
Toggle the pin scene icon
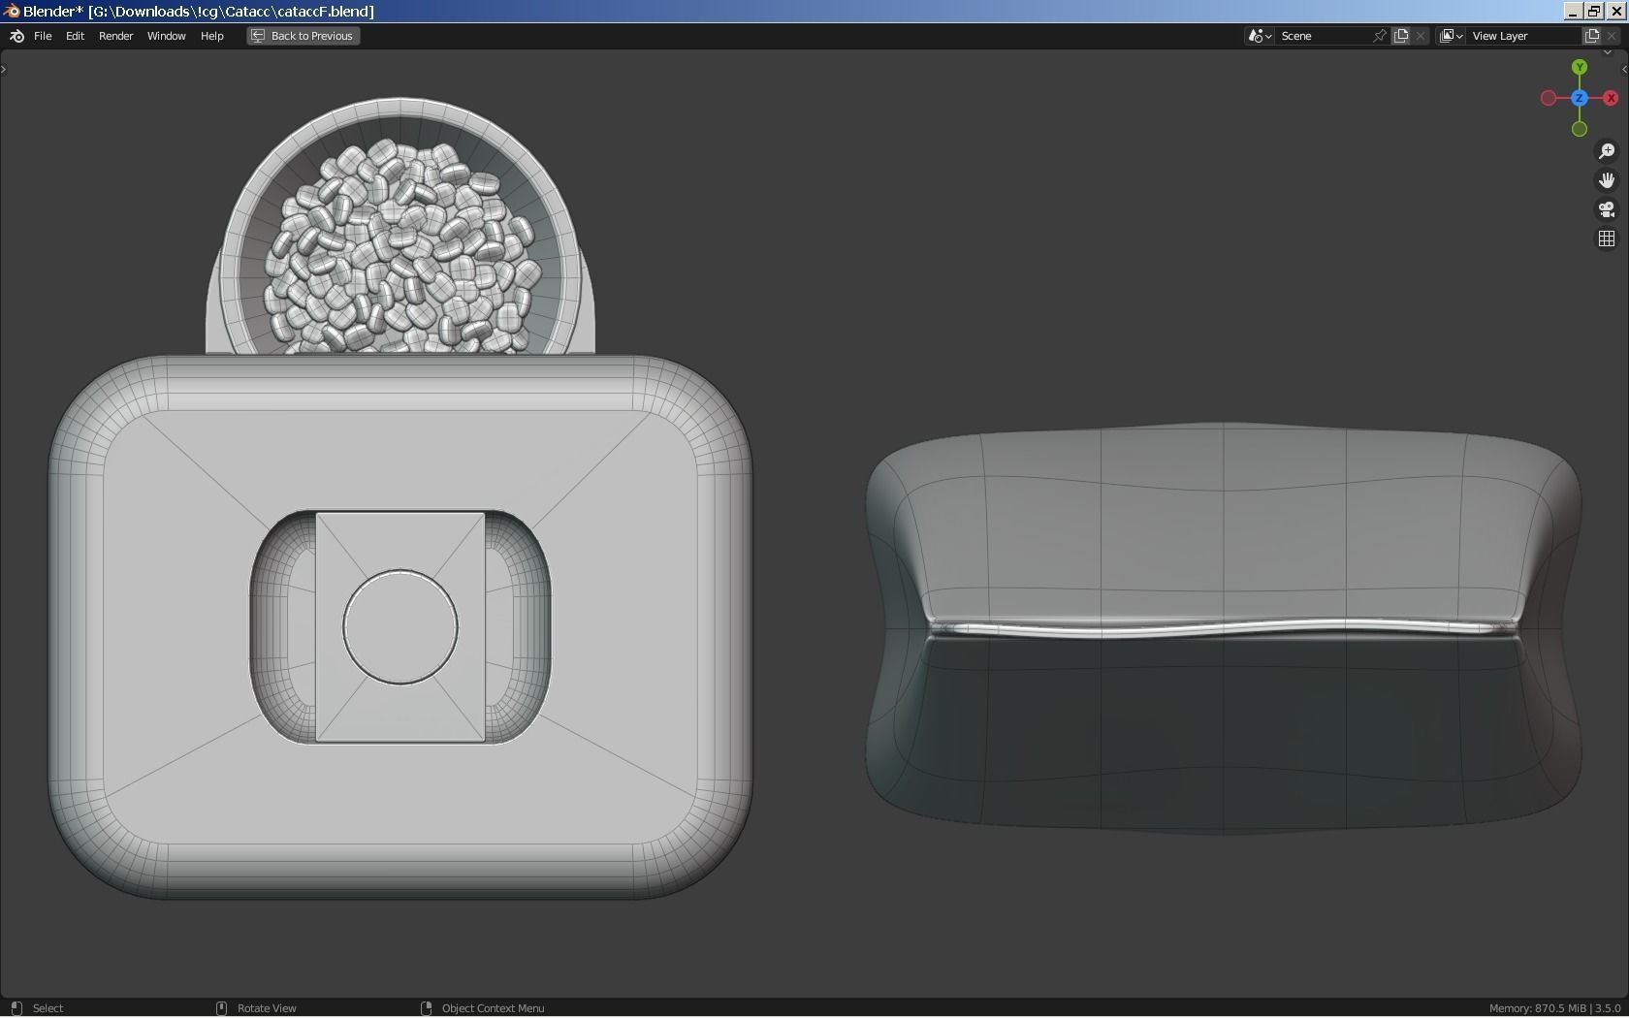(1380, 36)
